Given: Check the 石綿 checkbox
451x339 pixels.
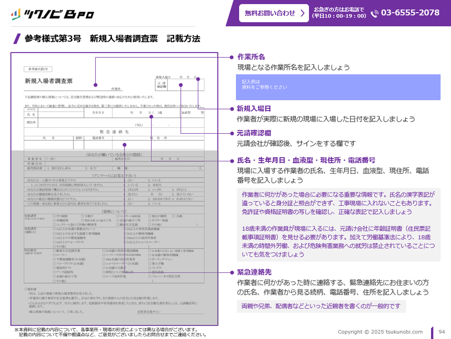Looking at the screenshot, I should coord(174,216).
